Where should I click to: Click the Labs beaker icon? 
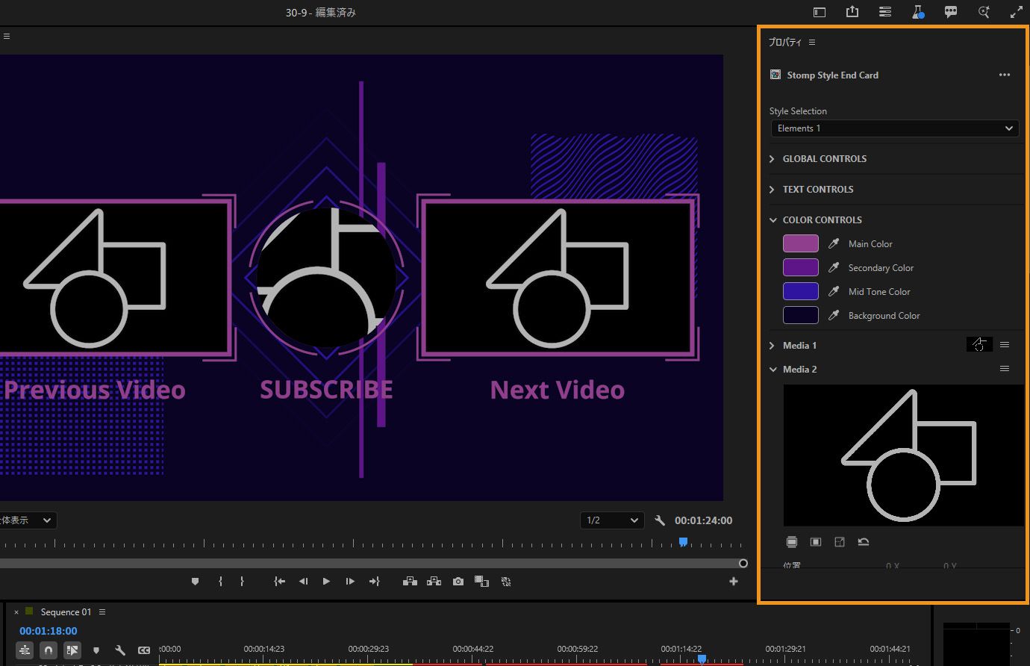[x=917, y=12]
